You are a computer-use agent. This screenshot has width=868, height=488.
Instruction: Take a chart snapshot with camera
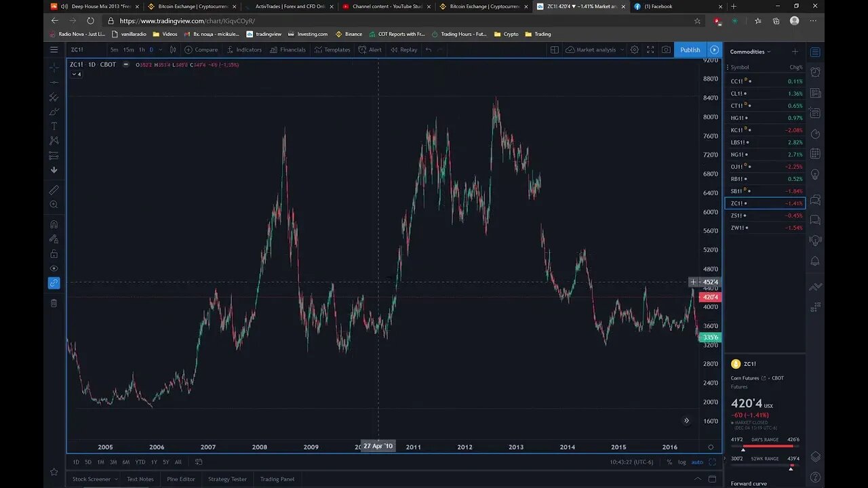tap(666, 49)
